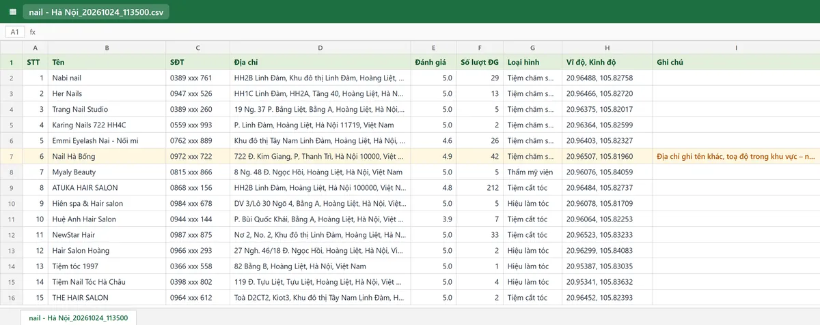Select the cell Hiên spa & Hair salon
Image resolution: width=820 pixels, height=325 pixels.
107,204
